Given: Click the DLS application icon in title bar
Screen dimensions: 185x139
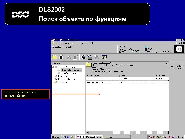Looking at the screenshot, I should click(x=52, y=40).
